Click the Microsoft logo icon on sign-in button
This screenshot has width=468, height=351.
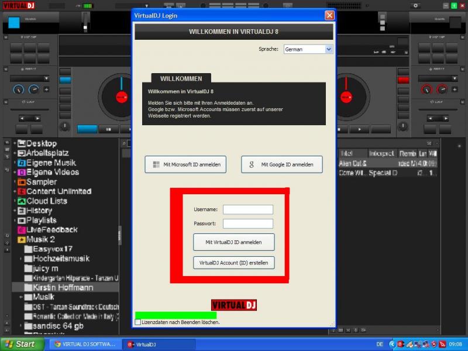(x=156, y=165)
